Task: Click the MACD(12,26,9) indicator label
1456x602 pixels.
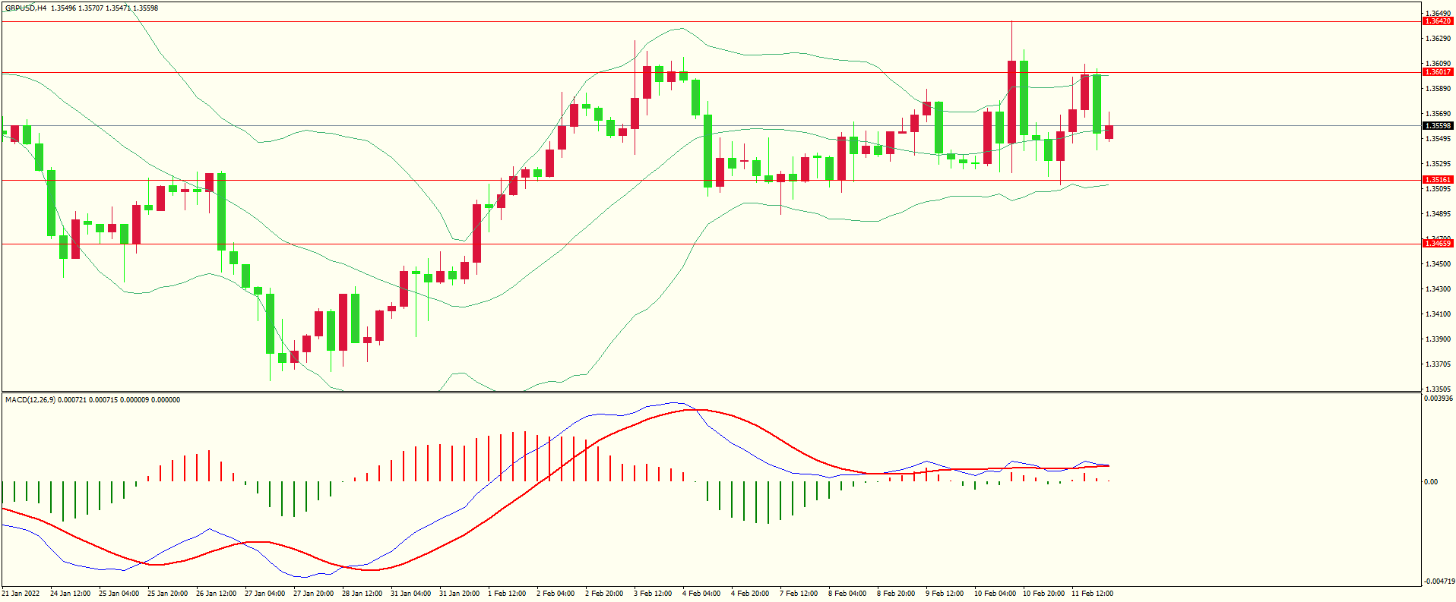Action: pyautogui.click(x=30, y=399)
